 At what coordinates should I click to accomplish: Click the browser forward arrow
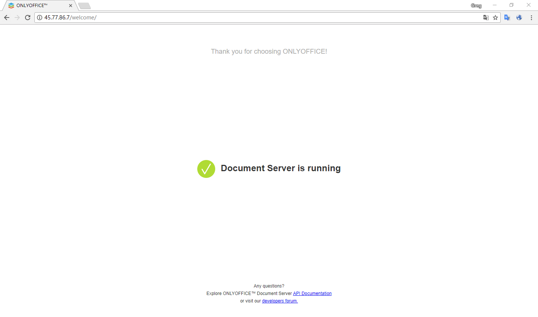click(17, 18)
